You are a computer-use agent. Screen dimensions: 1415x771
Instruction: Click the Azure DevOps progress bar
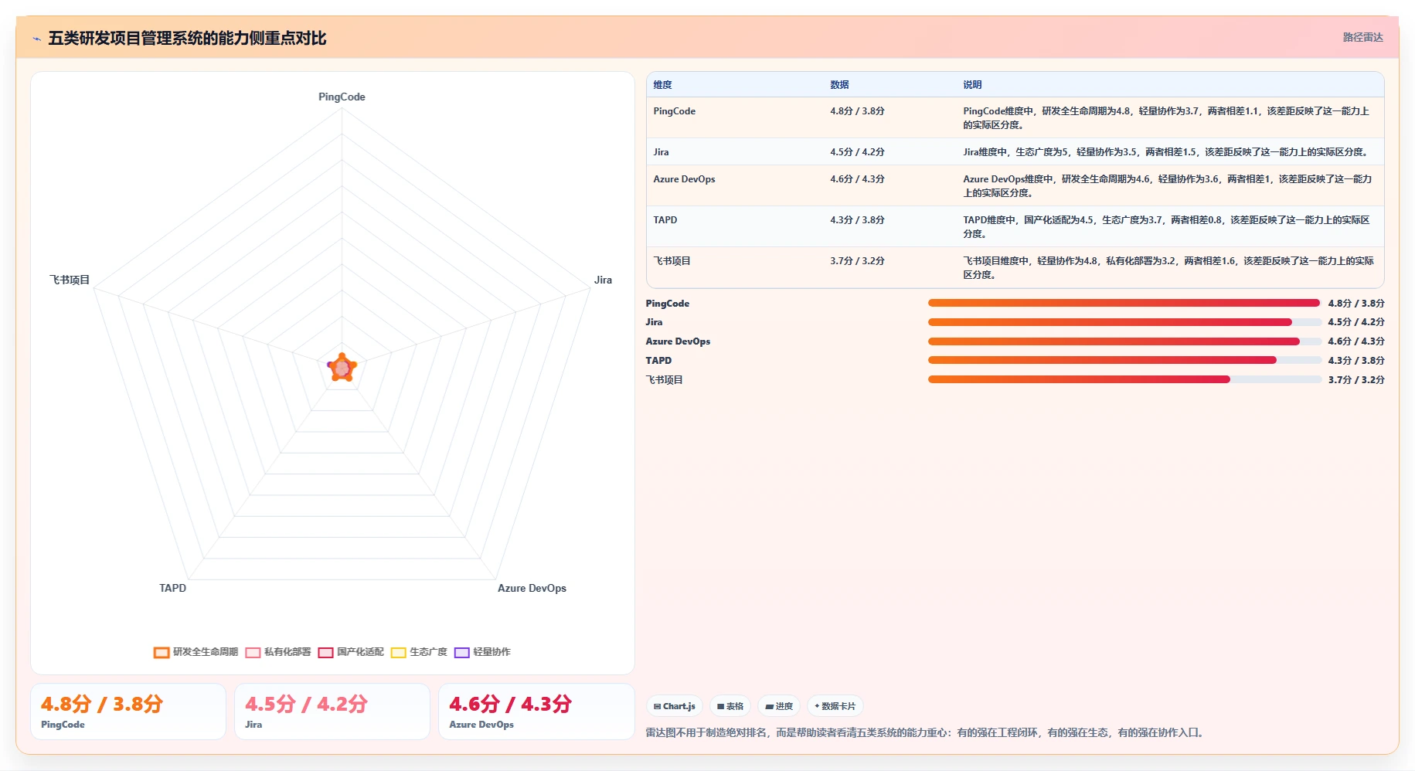pyautogui.click(x=1124, y=341)
